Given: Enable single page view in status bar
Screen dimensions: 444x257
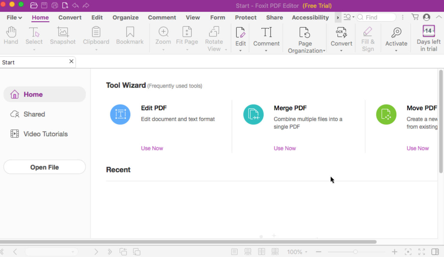Looking at the screenshot, I should coord(234,252).
